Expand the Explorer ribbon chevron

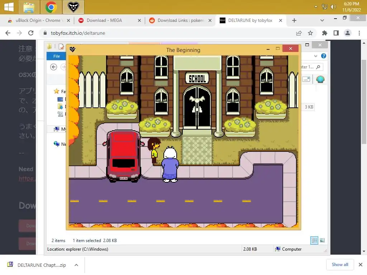(x=316, y=56)
